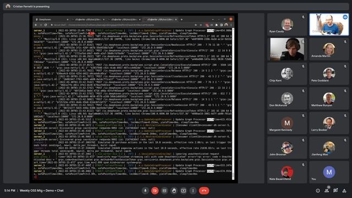Click the muted mic icon on John Brosnan's tile
The image size is (352, 198).
point(303,140)
